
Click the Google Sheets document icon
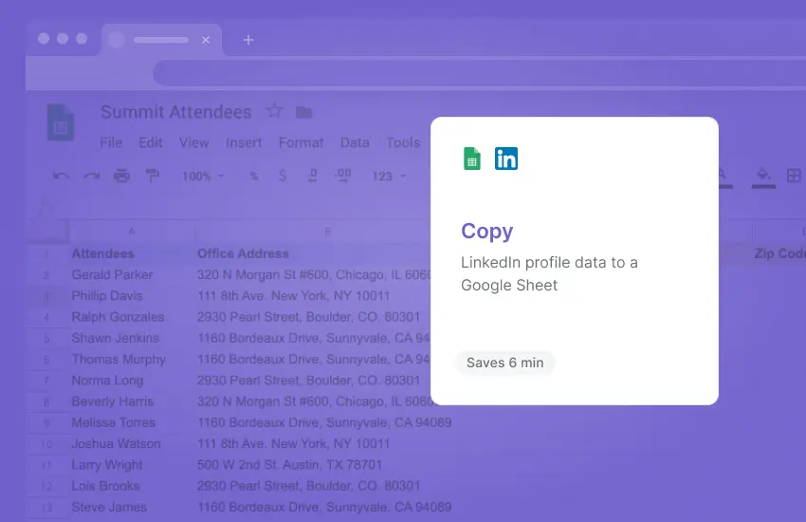point(61,121)
